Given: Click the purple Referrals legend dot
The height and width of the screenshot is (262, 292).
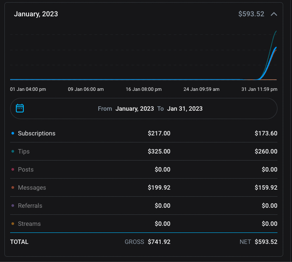Looking at the screenshot, I should coord(13,206).
